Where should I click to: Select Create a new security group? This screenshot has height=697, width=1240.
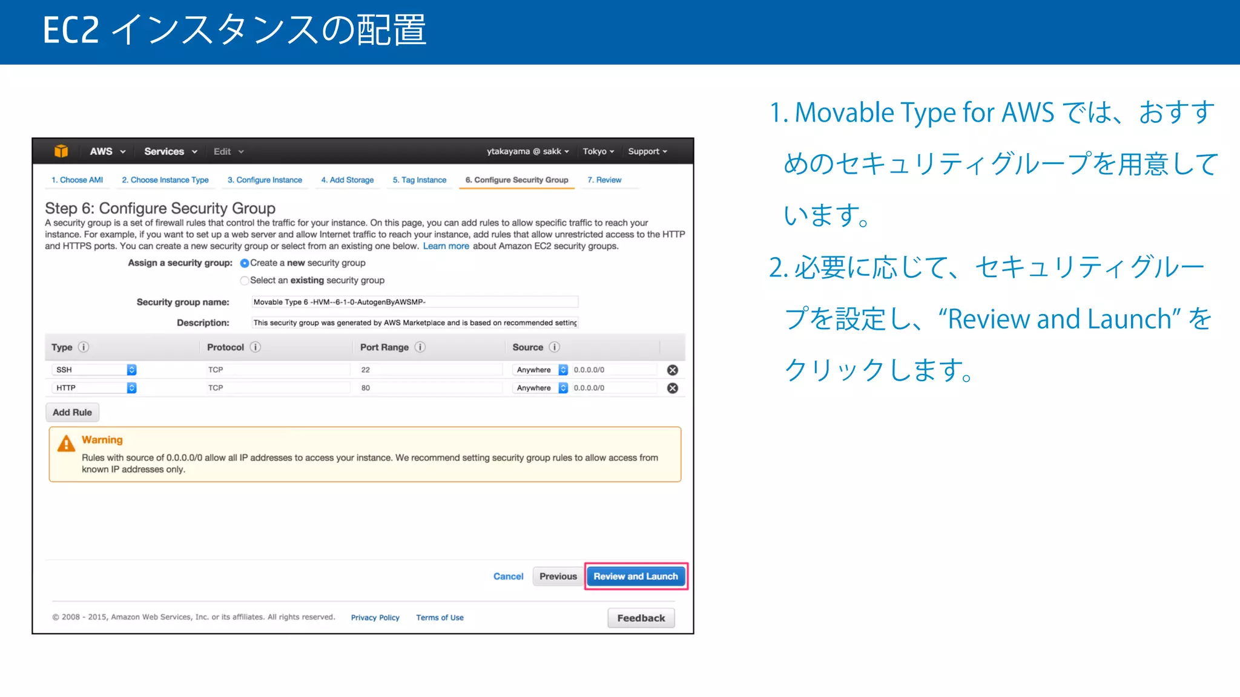click(x=245, y=263)
